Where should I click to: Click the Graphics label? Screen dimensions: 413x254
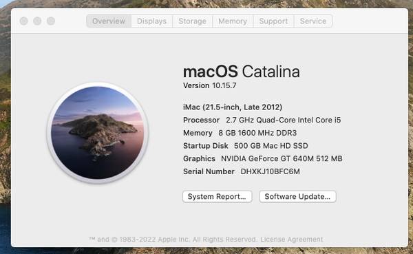coord(199,158)
